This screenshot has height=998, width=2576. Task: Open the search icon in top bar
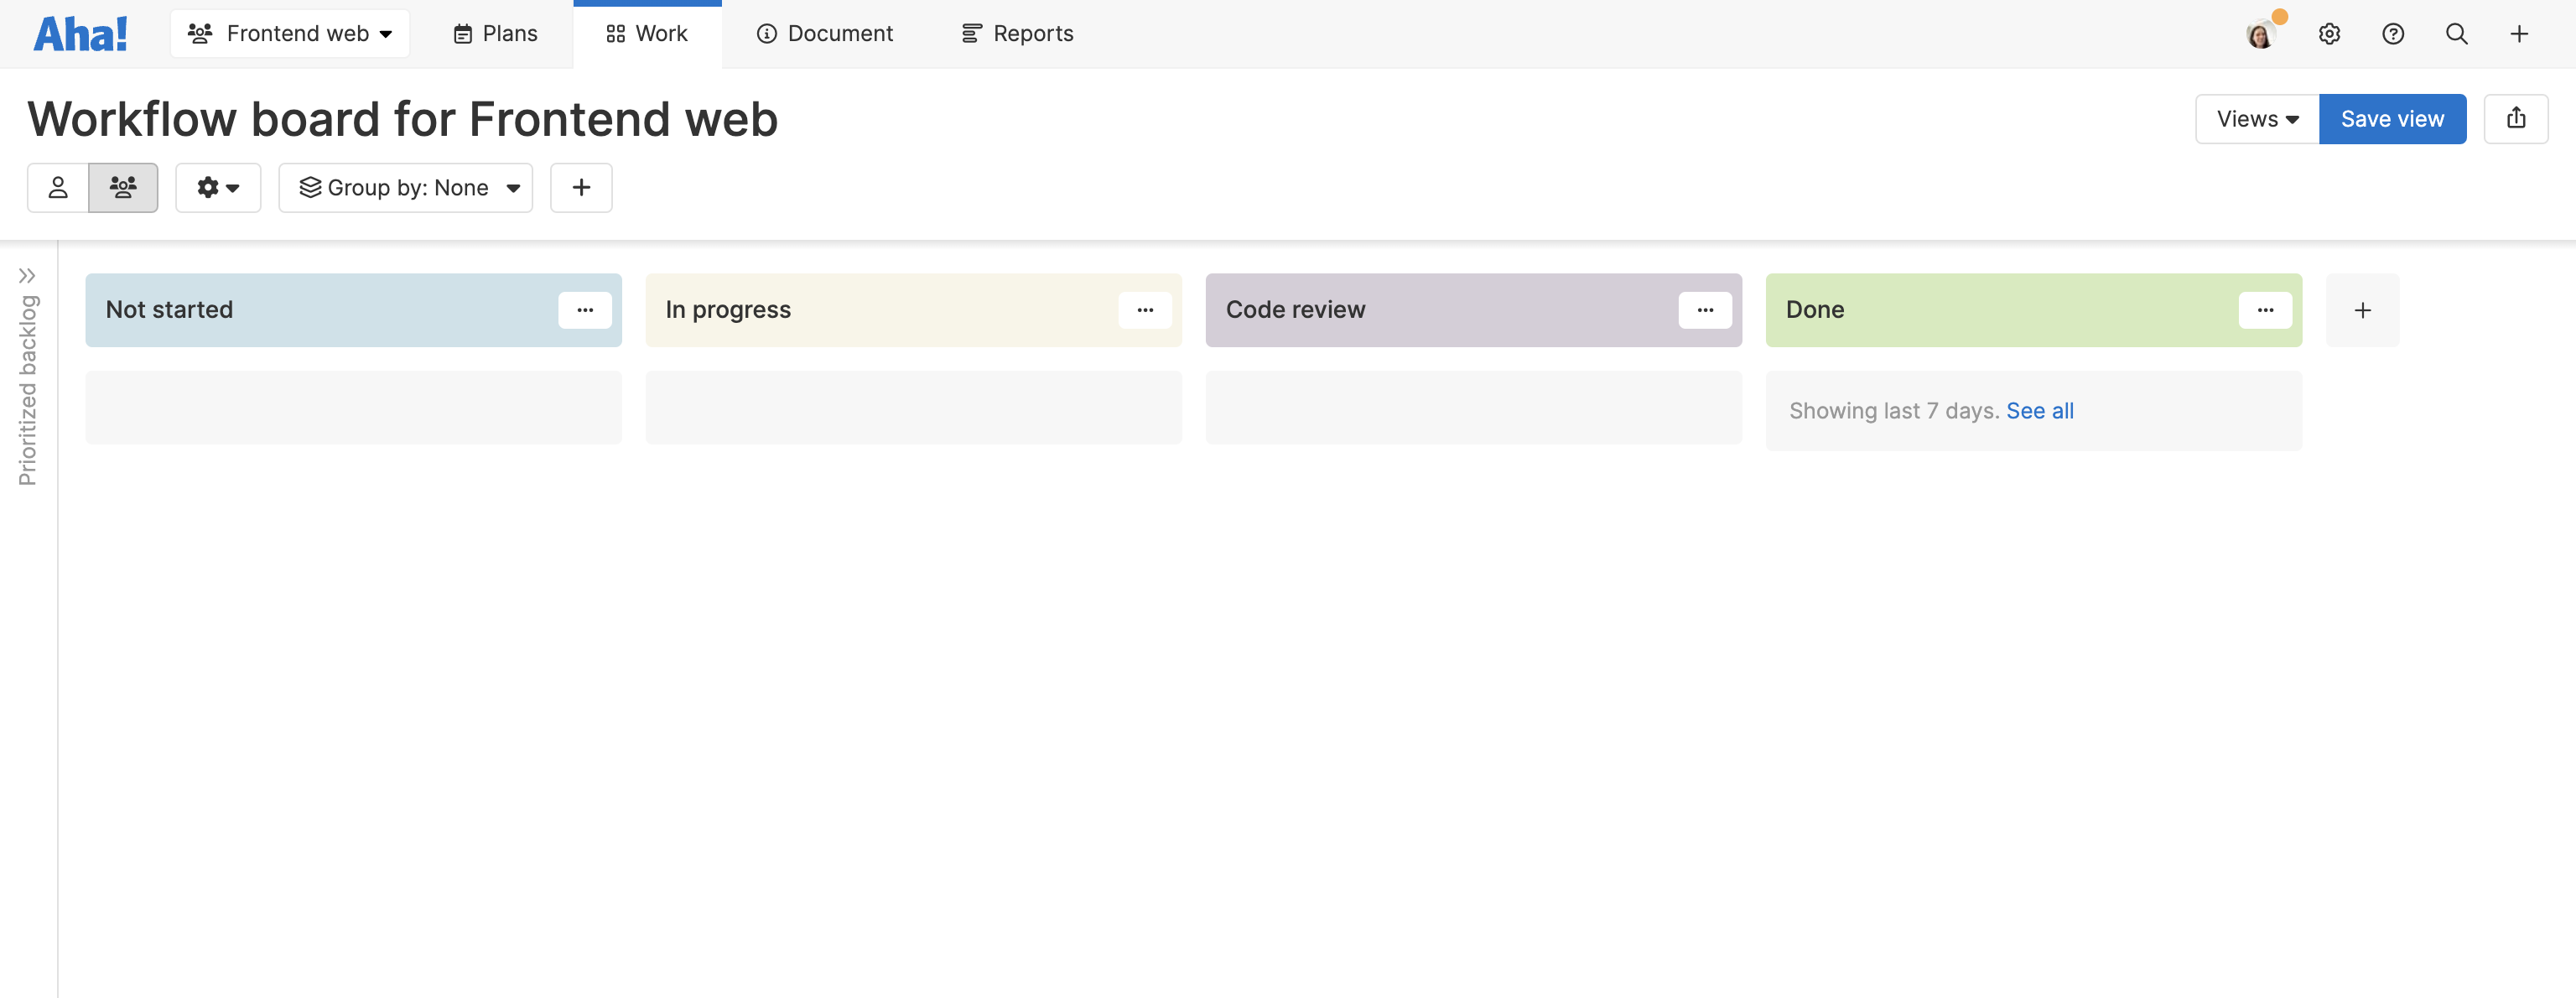coord(2456,33)
